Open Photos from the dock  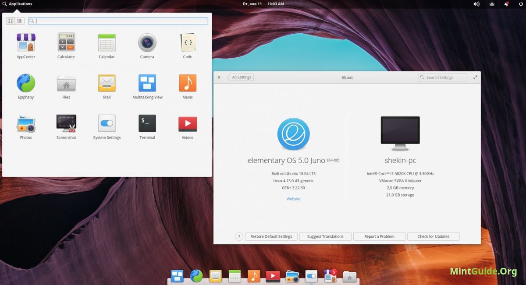[292, 276]
